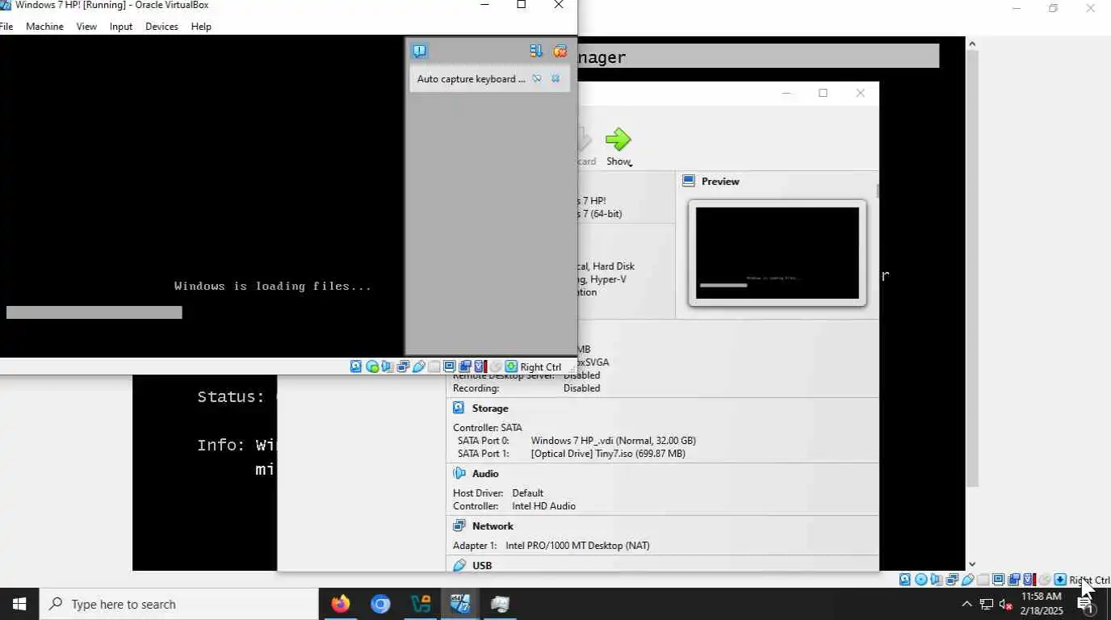Open the File menu in Windows 7 HP! window
Image resolution: width=1111 pixels, height=620 pixels.
pyautogui.click(x=6, y=27)
